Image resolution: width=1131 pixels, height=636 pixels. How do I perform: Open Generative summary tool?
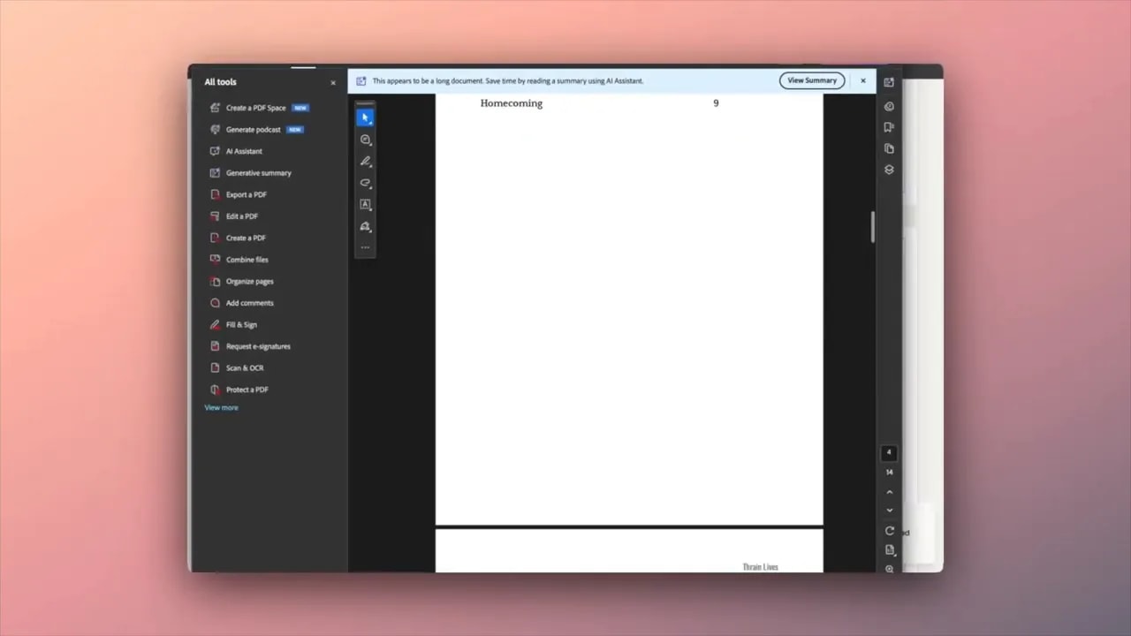[x=258, y=173]
